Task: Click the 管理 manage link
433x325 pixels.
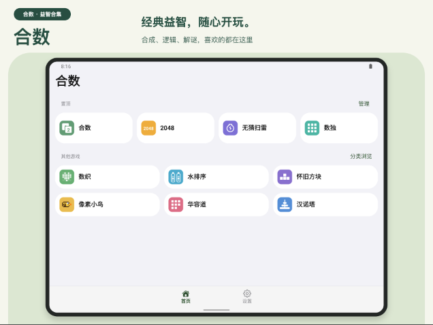Action: (x=364, y=104)
